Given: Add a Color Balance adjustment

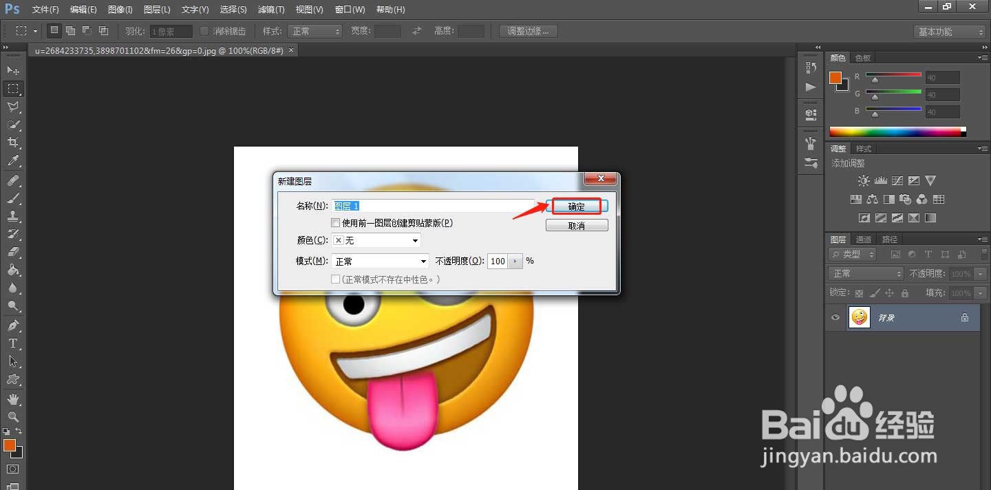Looking at the screenshot, I should pos(872,200).
